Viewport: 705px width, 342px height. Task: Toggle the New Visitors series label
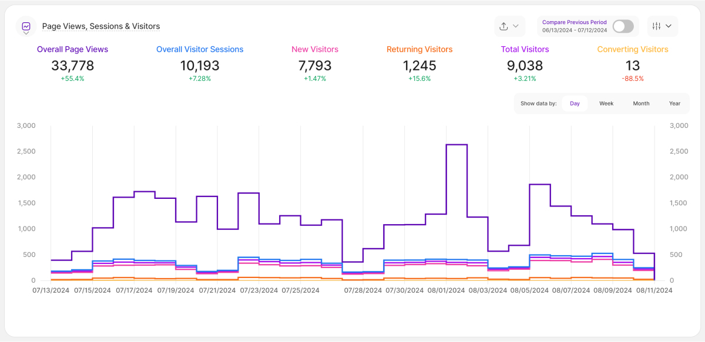315,49
